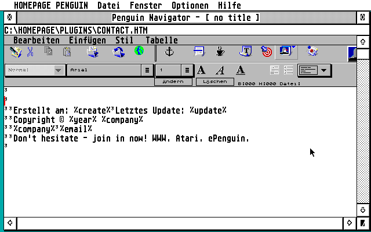This screenshot has height=232, width=371.
Task: Open the Datei menu
Action: (109, 5)
